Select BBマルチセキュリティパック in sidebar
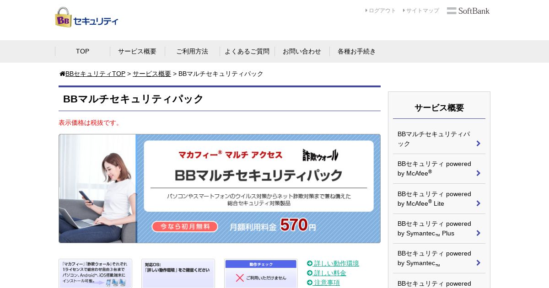This screenshot has width=549, height=288. click(x=439, y=139)
